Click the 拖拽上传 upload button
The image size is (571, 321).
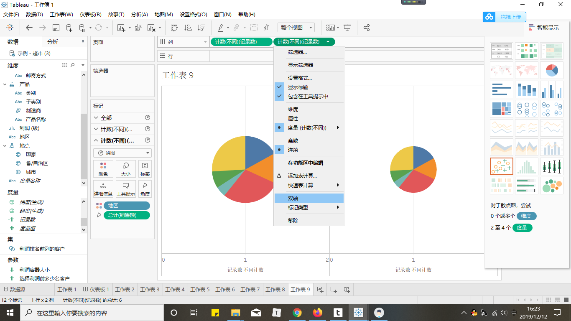505,17
